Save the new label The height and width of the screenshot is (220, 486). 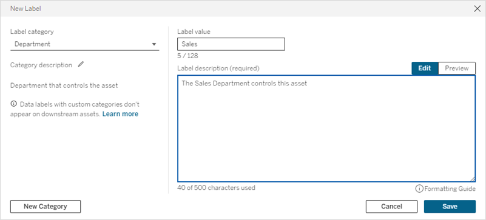[450, 207]
